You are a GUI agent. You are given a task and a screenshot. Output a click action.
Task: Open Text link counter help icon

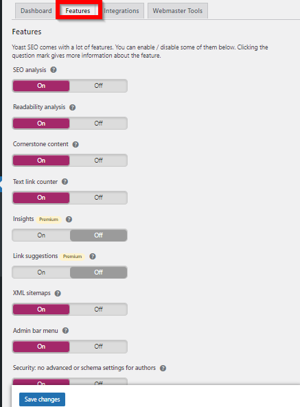coord(65,182)
